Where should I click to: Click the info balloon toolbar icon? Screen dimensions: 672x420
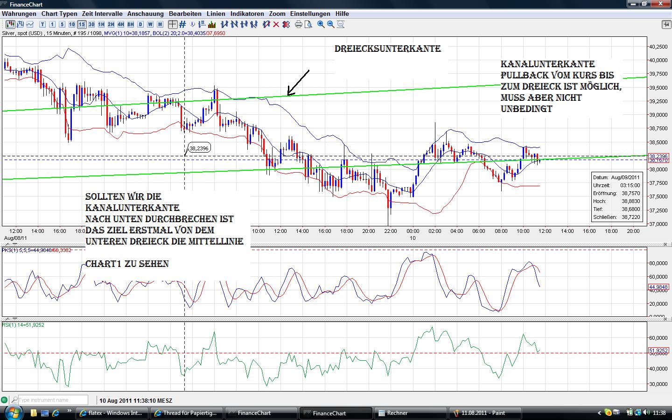tap(193, 24)
